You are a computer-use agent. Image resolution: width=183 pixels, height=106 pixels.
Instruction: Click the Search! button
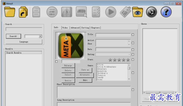tap(13, 36)
